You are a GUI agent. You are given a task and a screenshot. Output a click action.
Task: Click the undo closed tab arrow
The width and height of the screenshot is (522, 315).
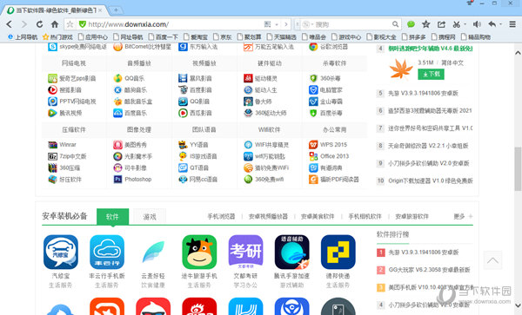point(492,24)
